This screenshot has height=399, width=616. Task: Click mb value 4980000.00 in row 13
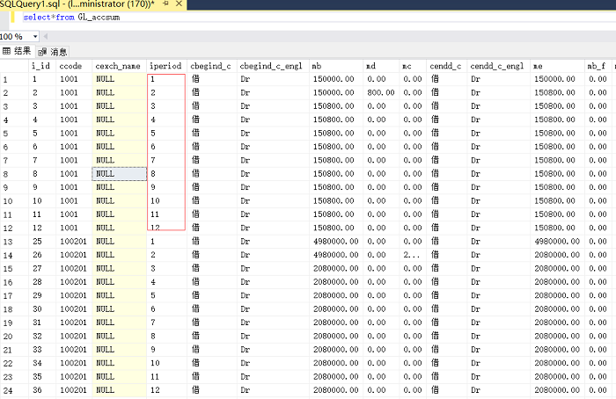(x=336, y=242)
